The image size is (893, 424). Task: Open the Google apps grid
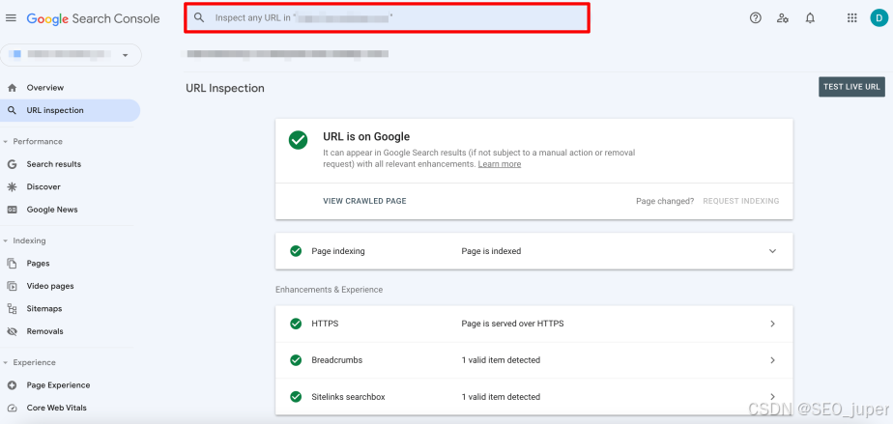pos(852,18)
